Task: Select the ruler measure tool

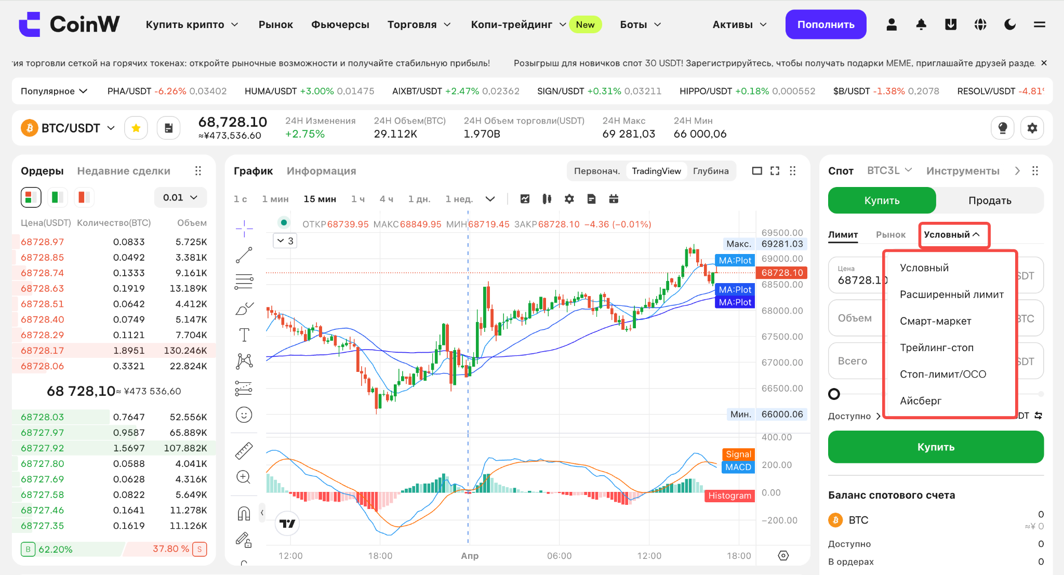Action: tap(244, 451)
